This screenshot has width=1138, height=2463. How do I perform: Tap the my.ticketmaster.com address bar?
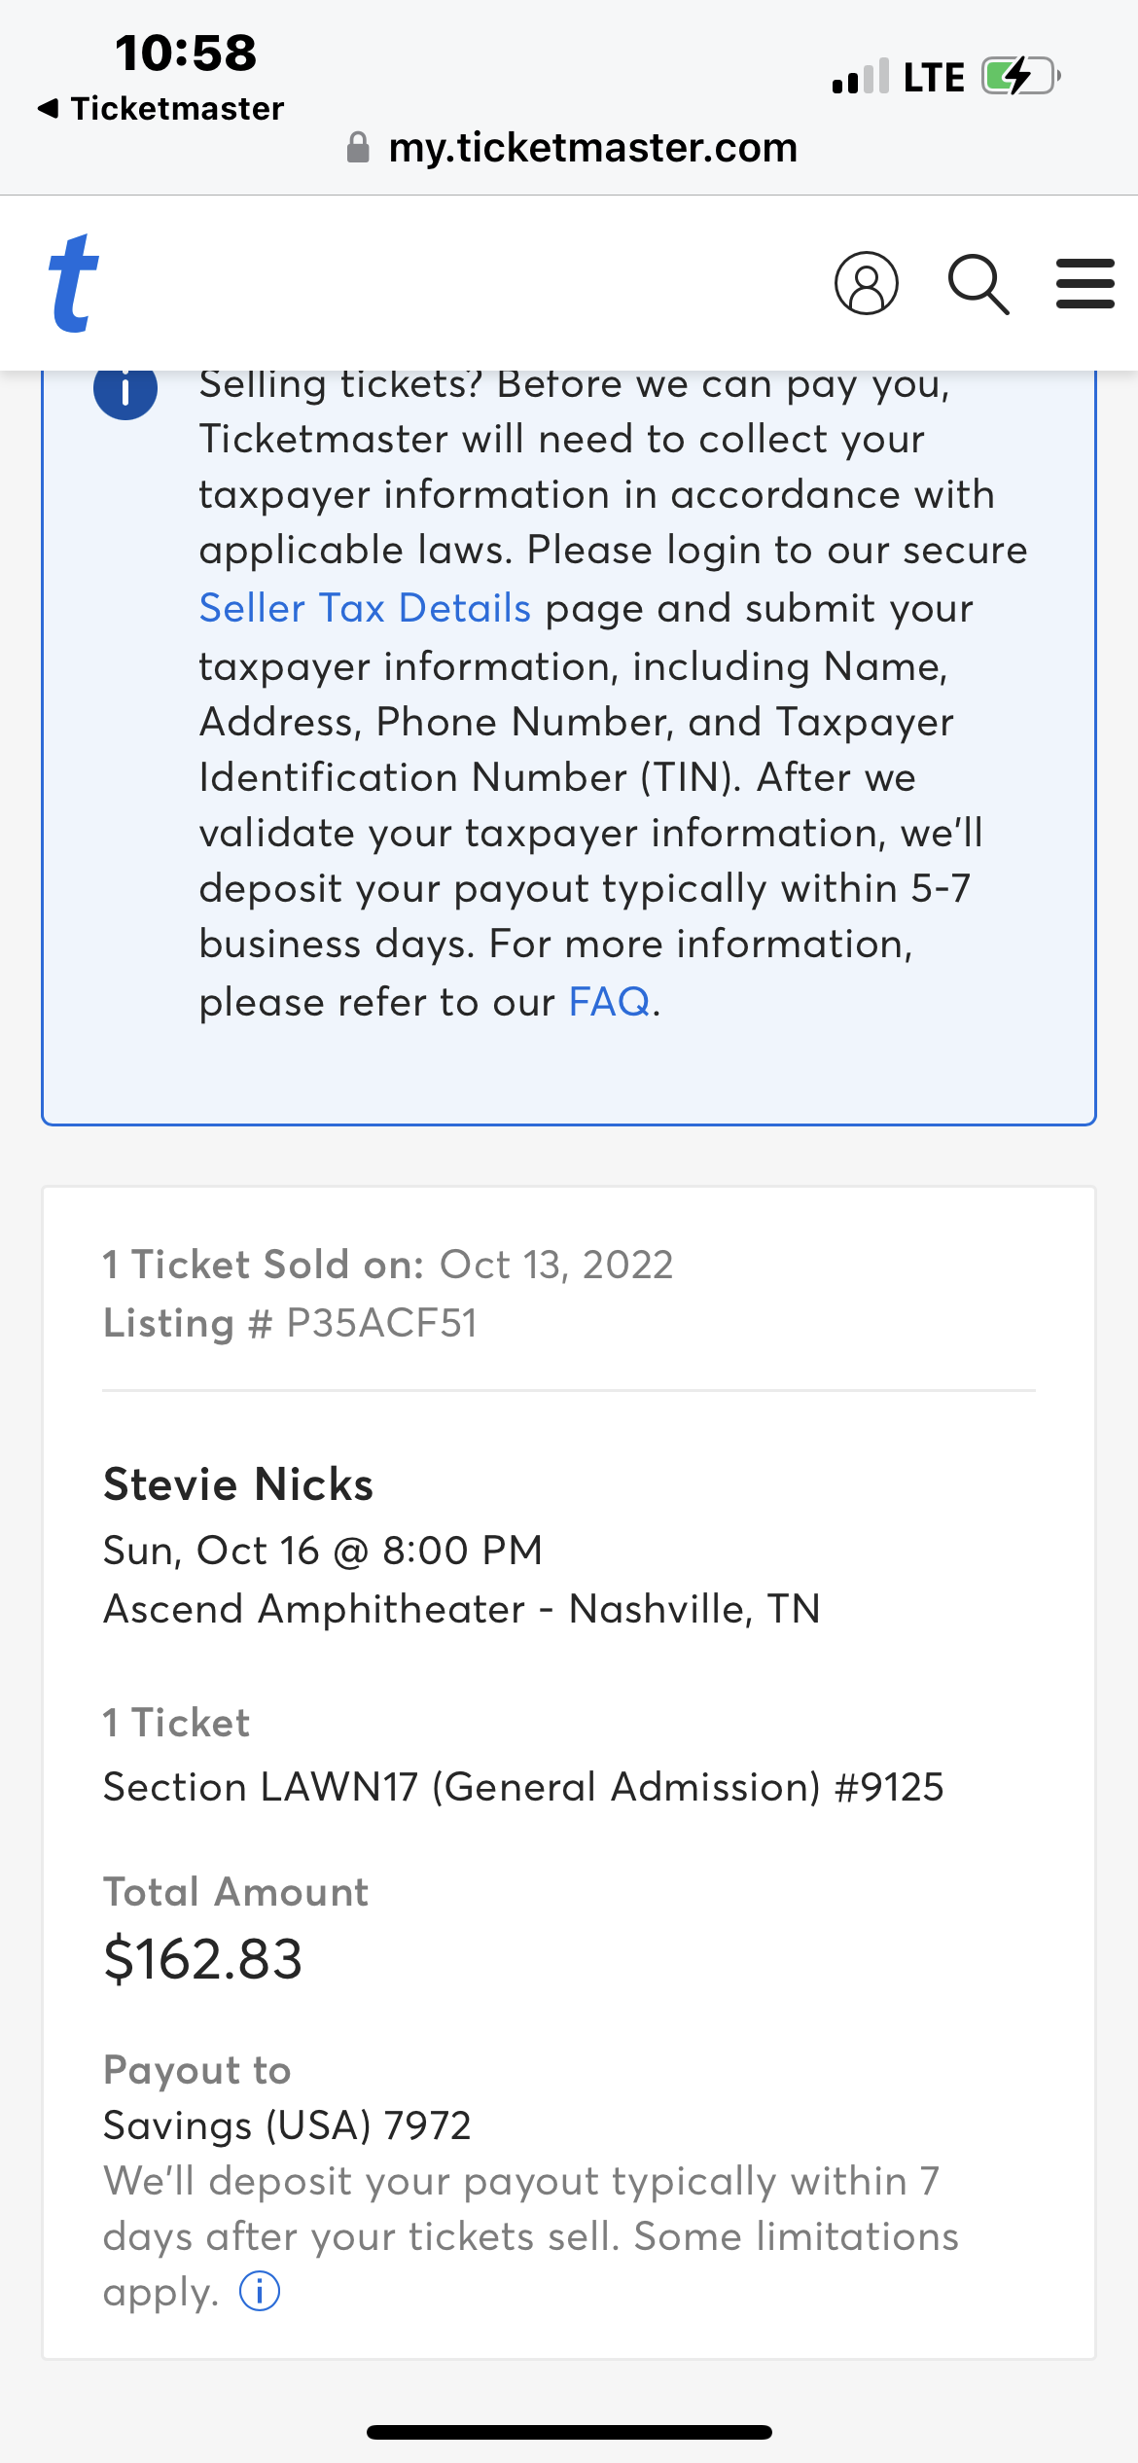point(591,148)
